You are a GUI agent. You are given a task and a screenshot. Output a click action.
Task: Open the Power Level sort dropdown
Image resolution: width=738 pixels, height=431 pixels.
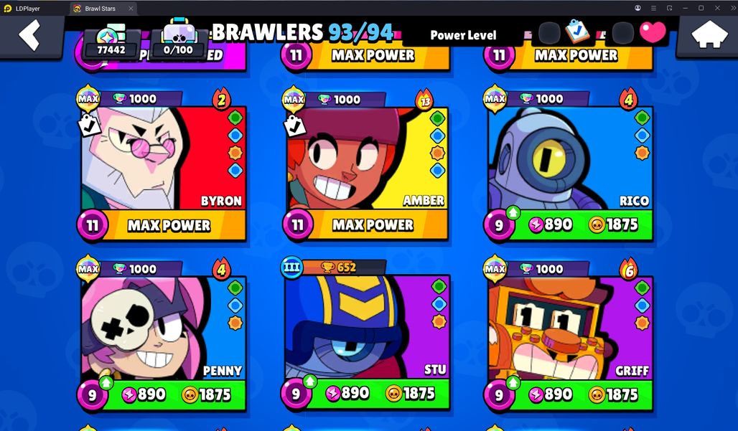pos(463,35)
